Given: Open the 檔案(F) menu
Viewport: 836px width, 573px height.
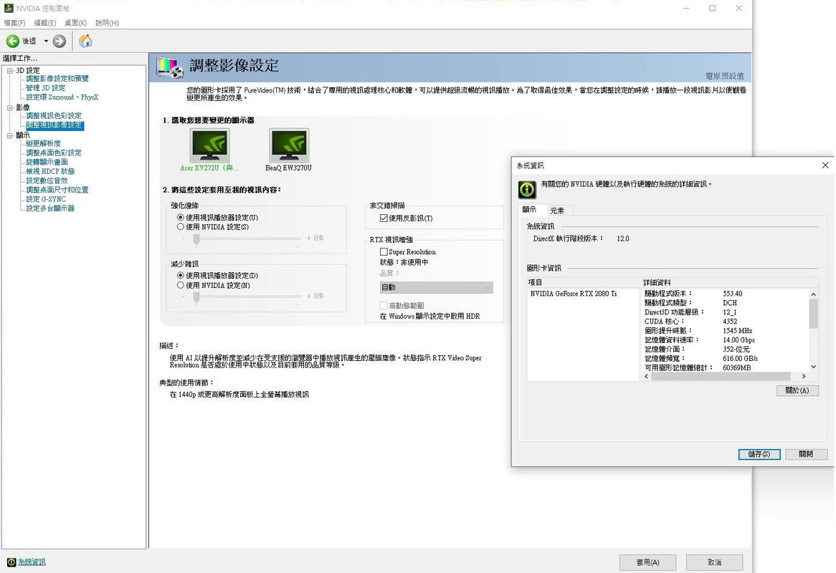Looking at the screenshot, I should (x=14, y=23).
